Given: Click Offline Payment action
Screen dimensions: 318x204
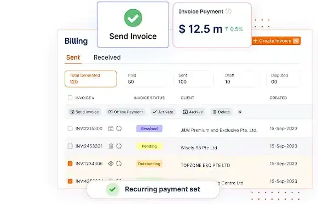Looking at the screenshot, I should point(126,112).
